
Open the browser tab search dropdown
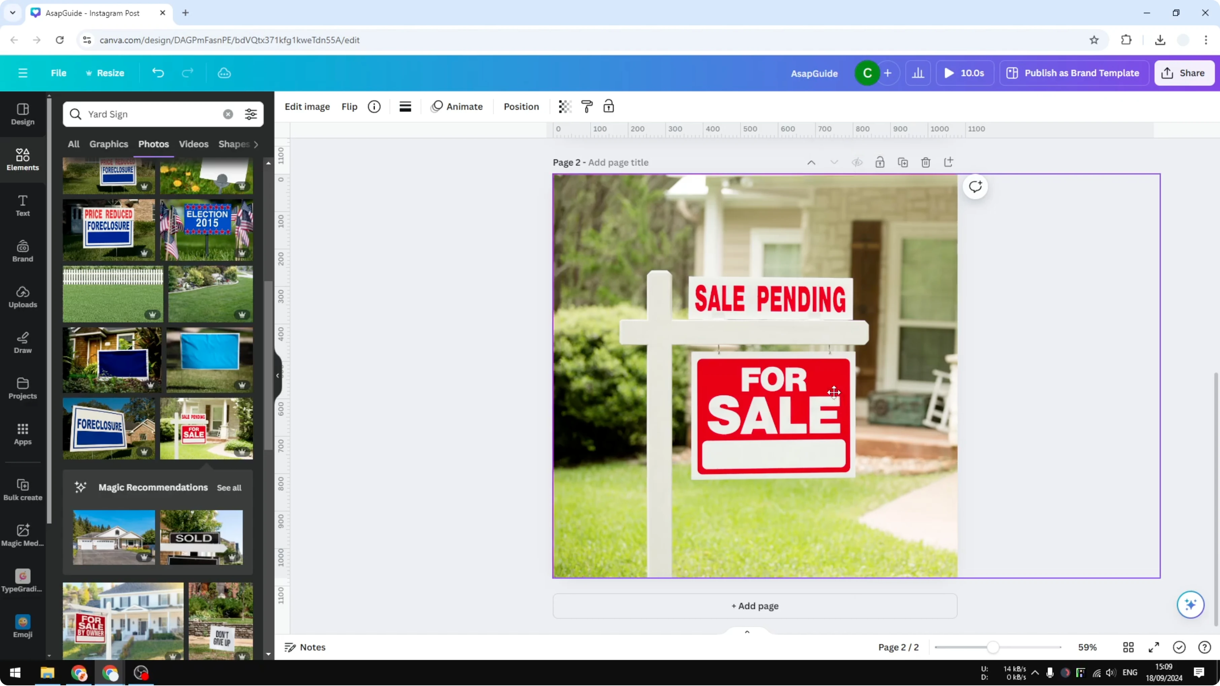point(13,13)
